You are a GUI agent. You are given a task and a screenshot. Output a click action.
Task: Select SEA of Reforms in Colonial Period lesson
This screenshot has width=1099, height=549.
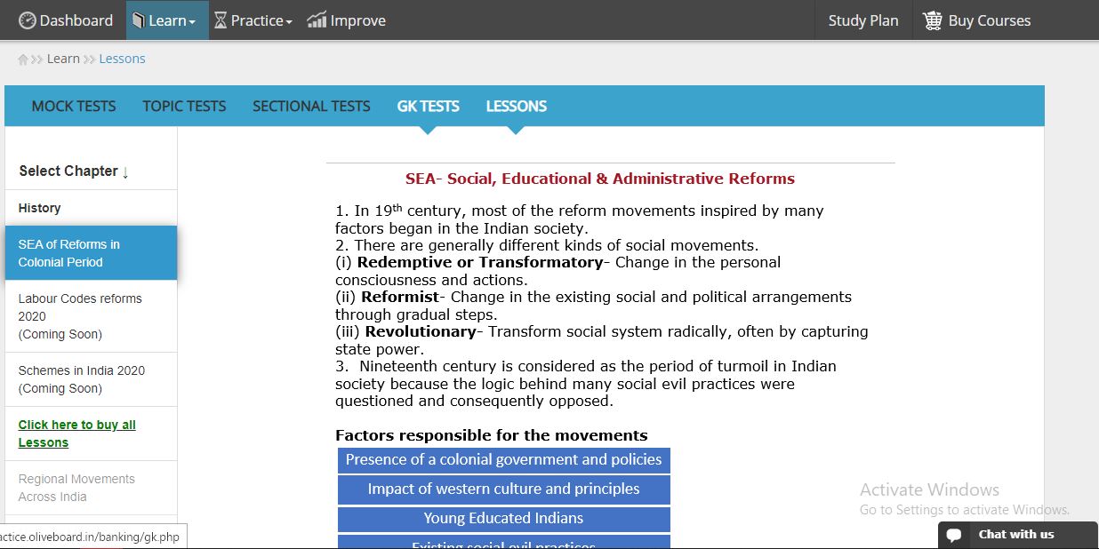(x=91, y=253)
